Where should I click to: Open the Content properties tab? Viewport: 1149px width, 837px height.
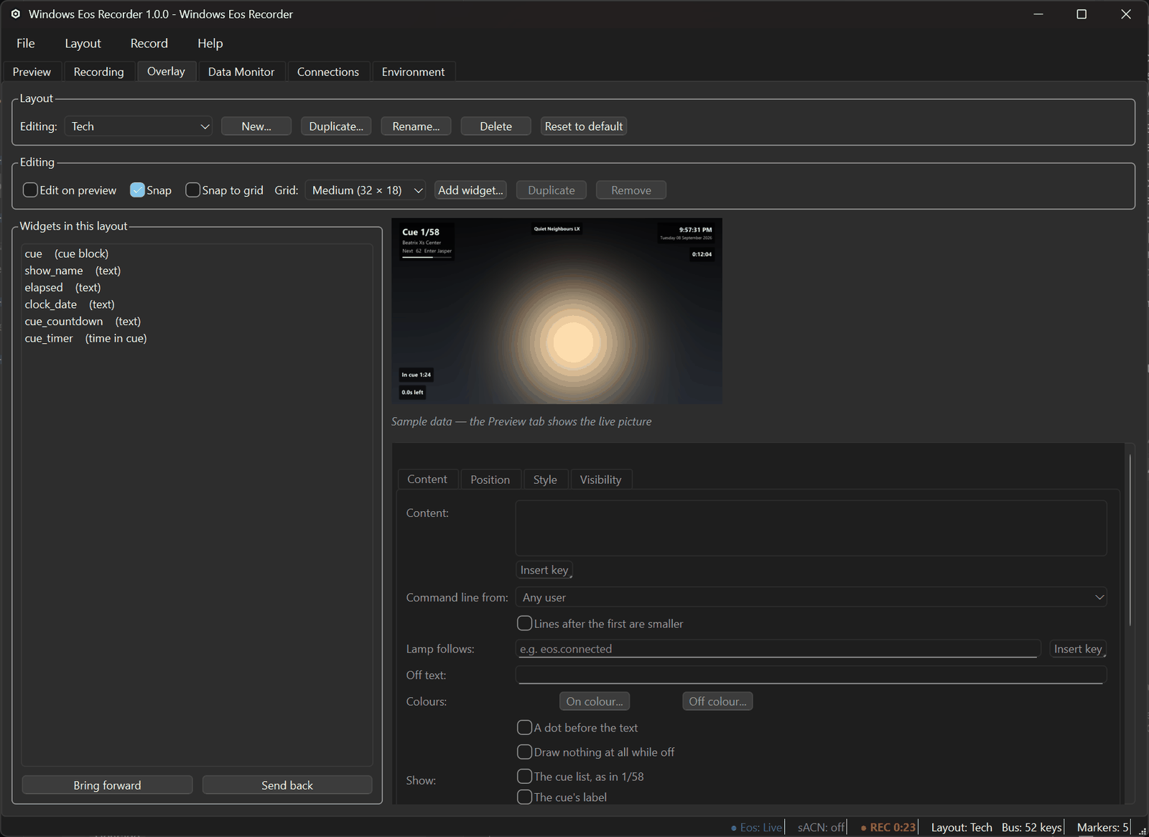click(427, 479)
